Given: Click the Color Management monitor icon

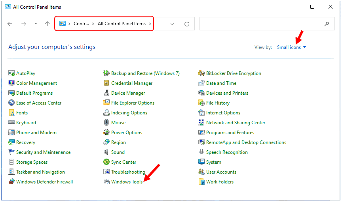Looking at the screenshot, I should point(11,83).
